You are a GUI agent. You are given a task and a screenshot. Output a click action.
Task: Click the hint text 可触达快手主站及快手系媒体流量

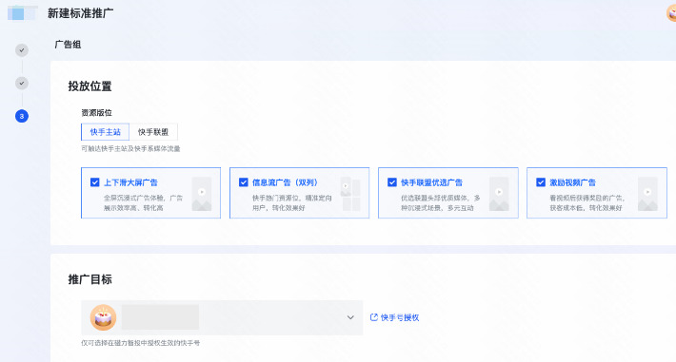point(130,148)
